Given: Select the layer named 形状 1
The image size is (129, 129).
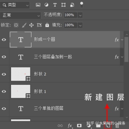Looking at the screenshot, I should pos(40,91).
